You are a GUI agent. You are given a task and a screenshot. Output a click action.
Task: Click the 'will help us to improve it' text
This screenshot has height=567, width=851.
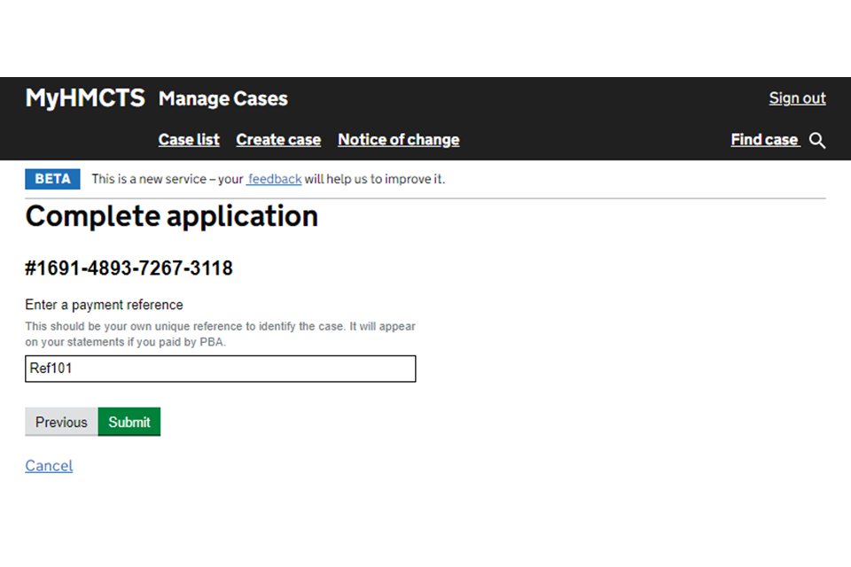[375, 179]
